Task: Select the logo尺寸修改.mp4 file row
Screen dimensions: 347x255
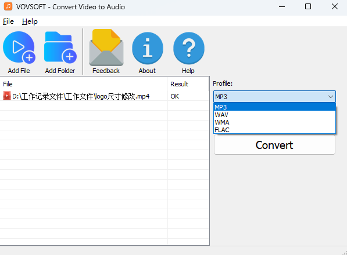Action: (105, 96)
